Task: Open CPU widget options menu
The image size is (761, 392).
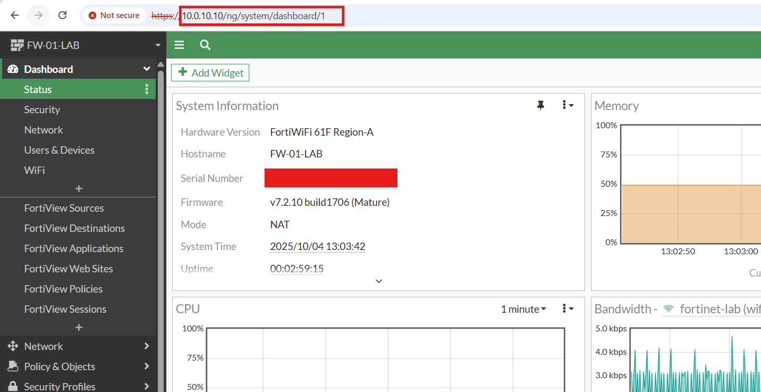Action: click(568, 308)
